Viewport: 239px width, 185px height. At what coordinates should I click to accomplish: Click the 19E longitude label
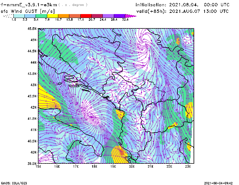113,166
